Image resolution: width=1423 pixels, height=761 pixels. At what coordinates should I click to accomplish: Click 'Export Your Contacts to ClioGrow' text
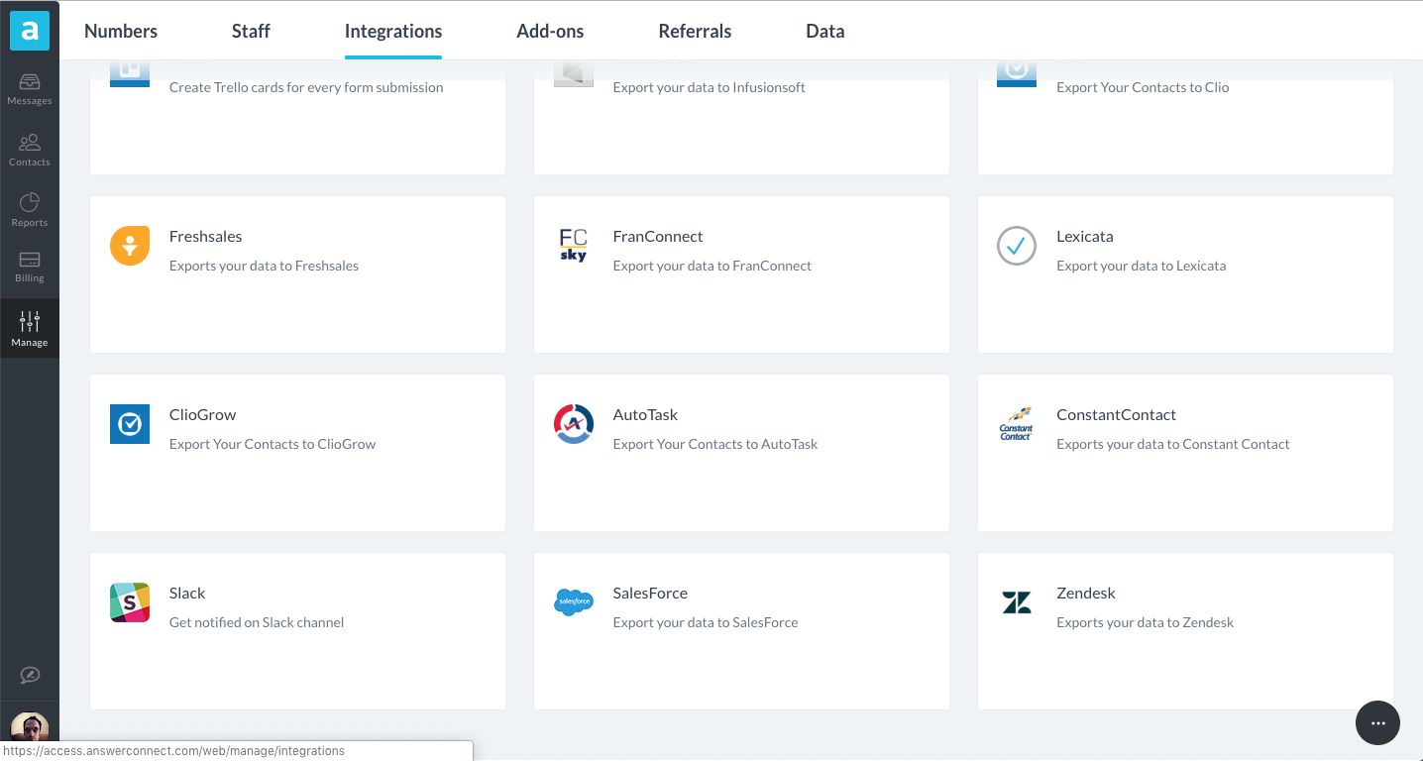click(273, 444)
